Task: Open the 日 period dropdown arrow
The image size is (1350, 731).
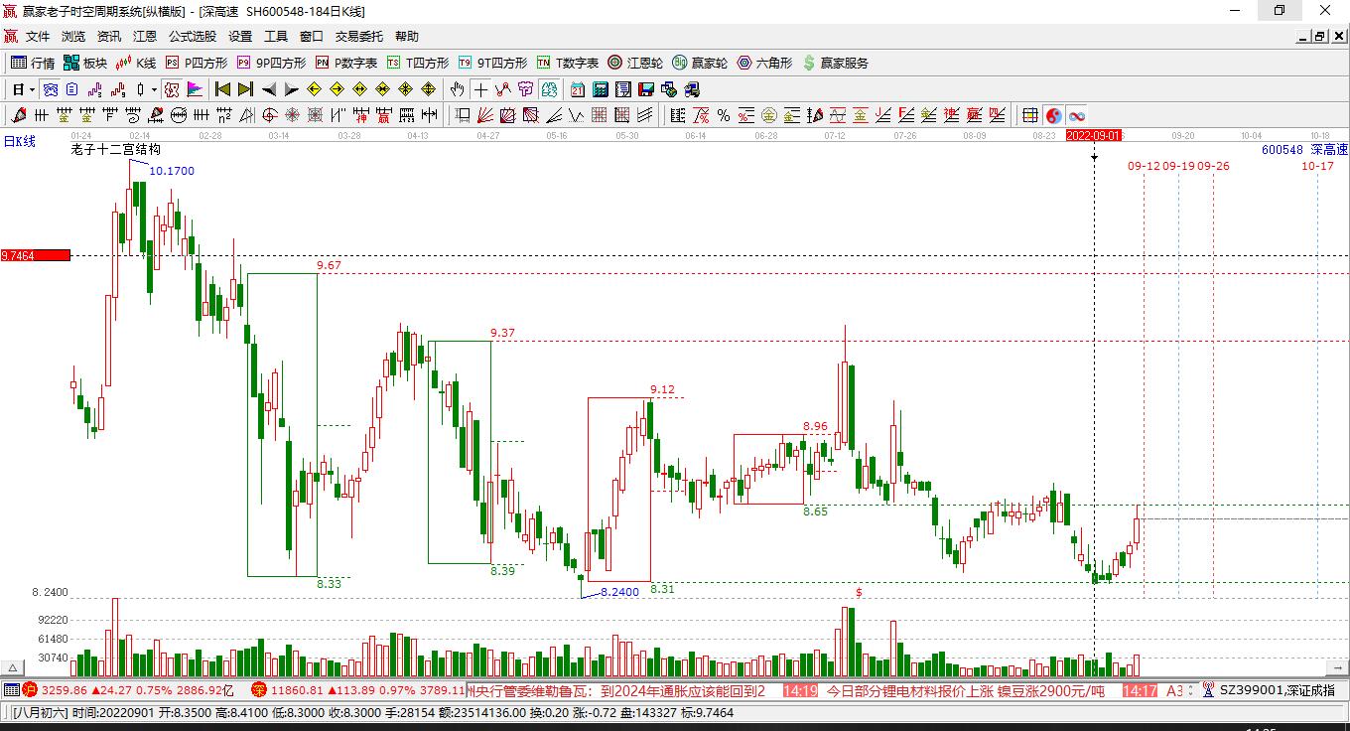Action: point(32,89)
